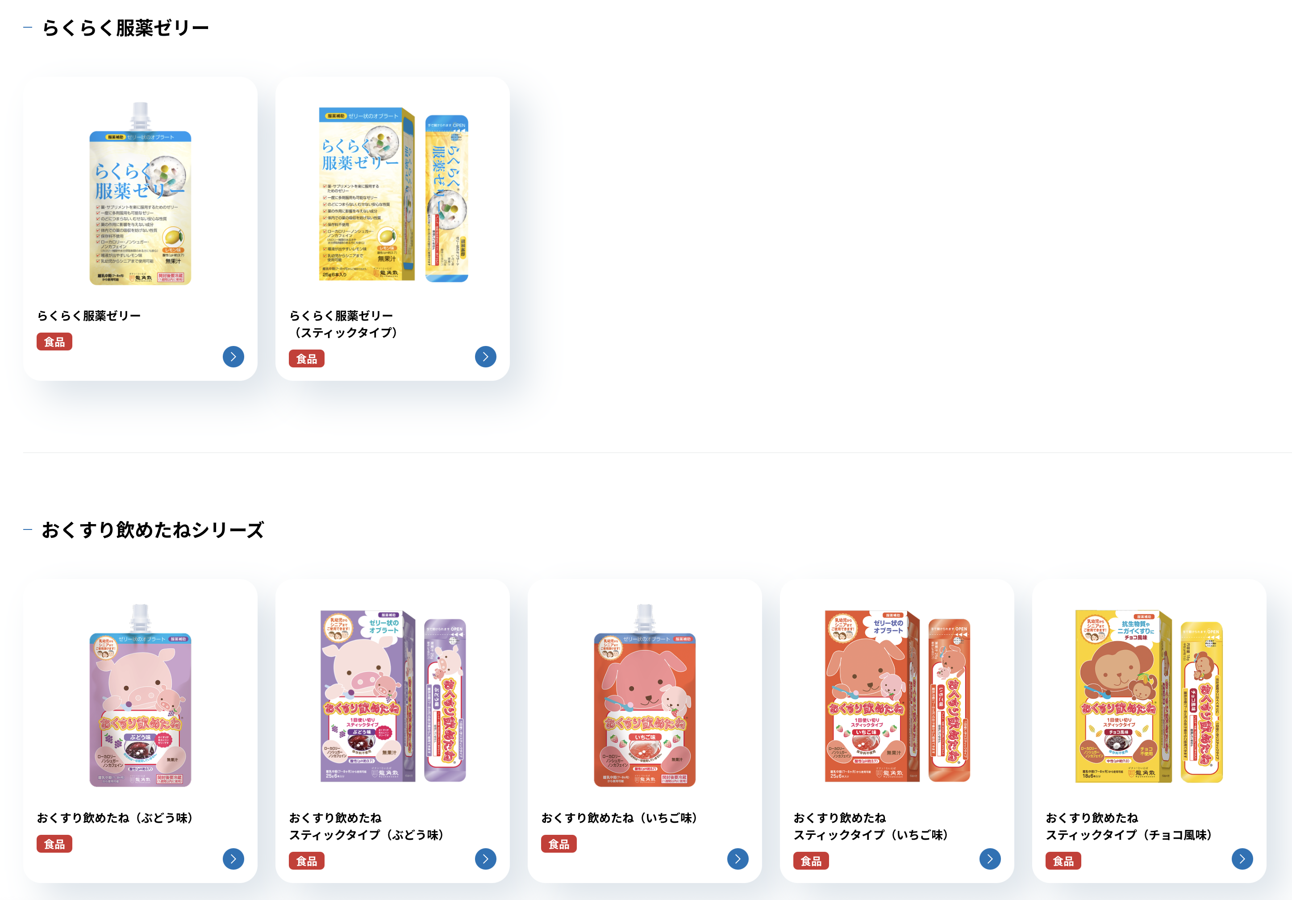
Task: Open the grape pig pouch product image
Action: pyautogui.click(x=140, y=695)
